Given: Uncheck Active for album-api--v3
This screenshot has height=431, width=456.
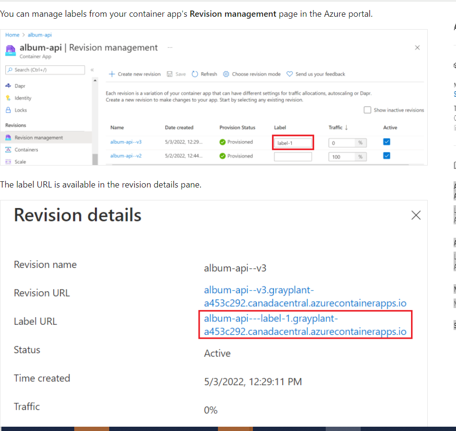Looking at the screenshot, I should 387,142.
